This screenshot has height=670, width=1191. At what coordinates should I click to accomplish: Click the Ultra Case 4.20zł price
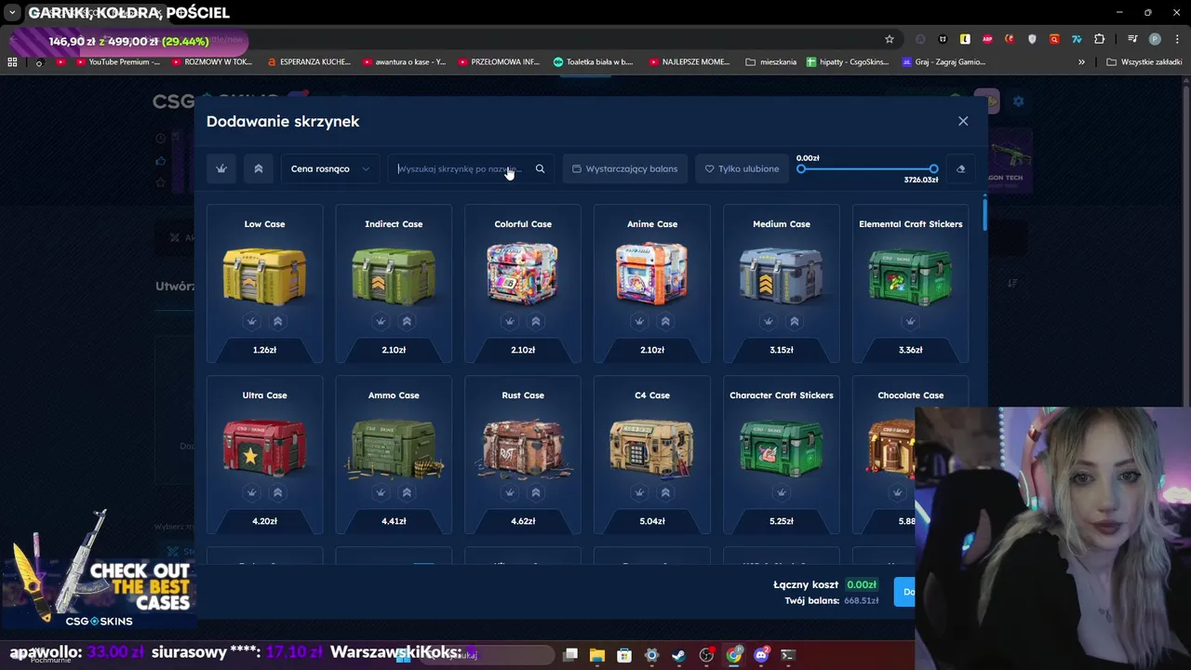click(264, 521)
